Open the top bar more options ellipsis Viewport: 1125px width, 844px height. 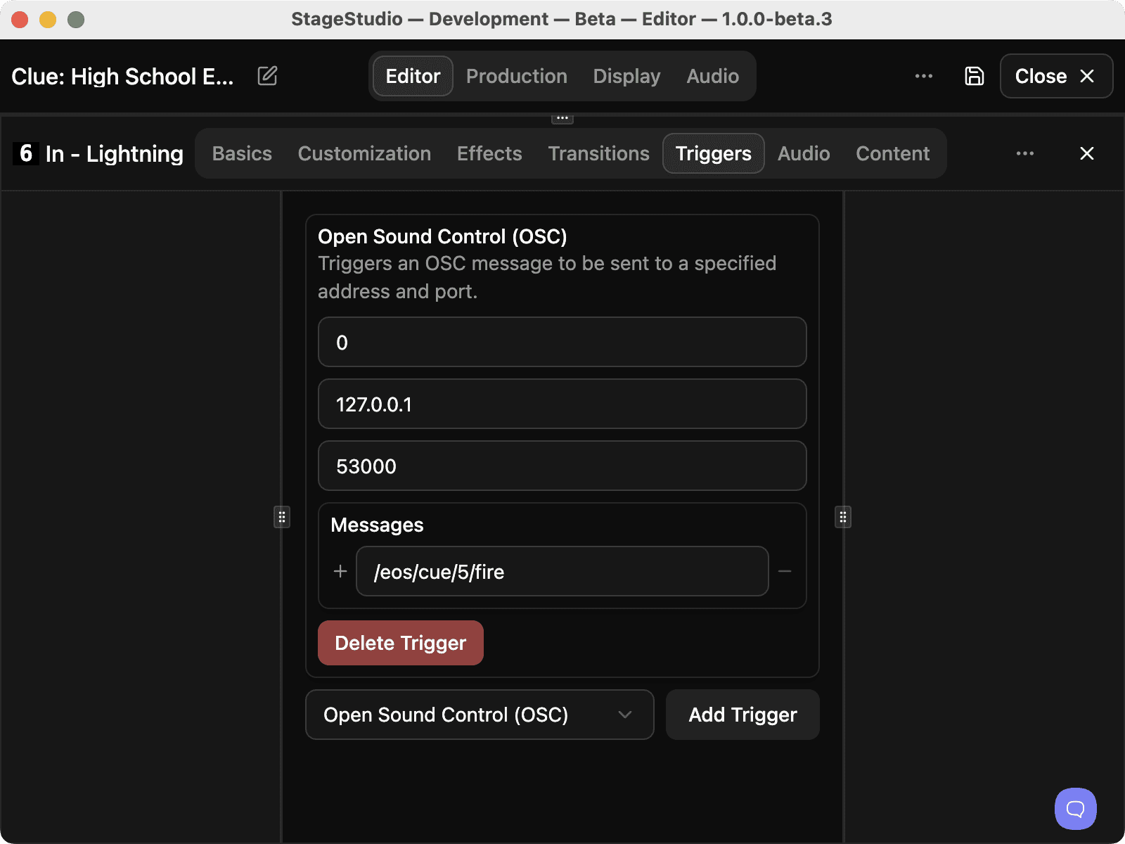pyautogui.click(x=924, y=76)
